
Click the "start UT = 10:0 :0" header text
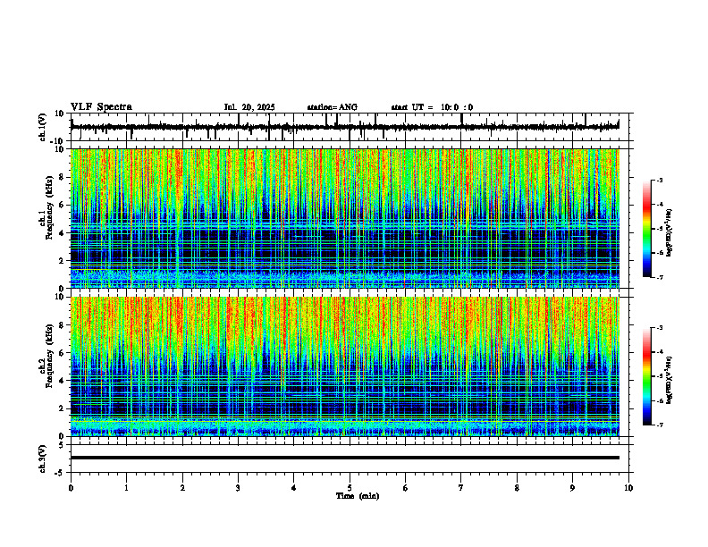432,107
